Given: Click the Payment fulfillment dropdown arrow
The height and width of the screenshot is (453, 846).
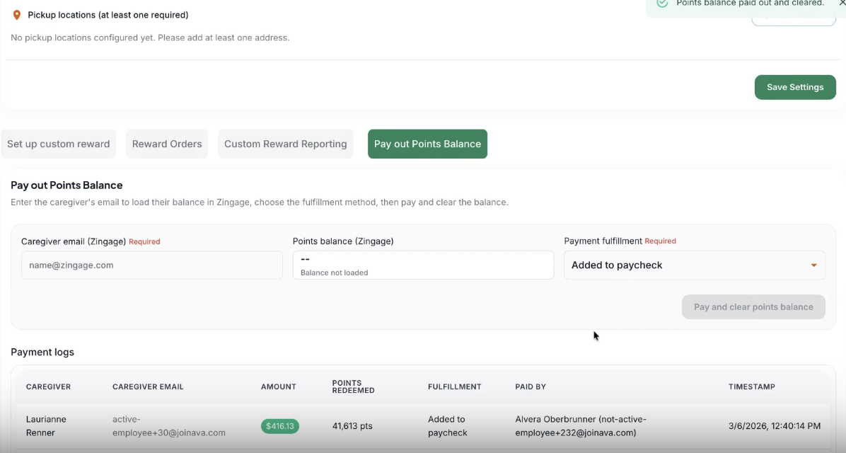Looking at the screenshot, I should pos(813,265).
